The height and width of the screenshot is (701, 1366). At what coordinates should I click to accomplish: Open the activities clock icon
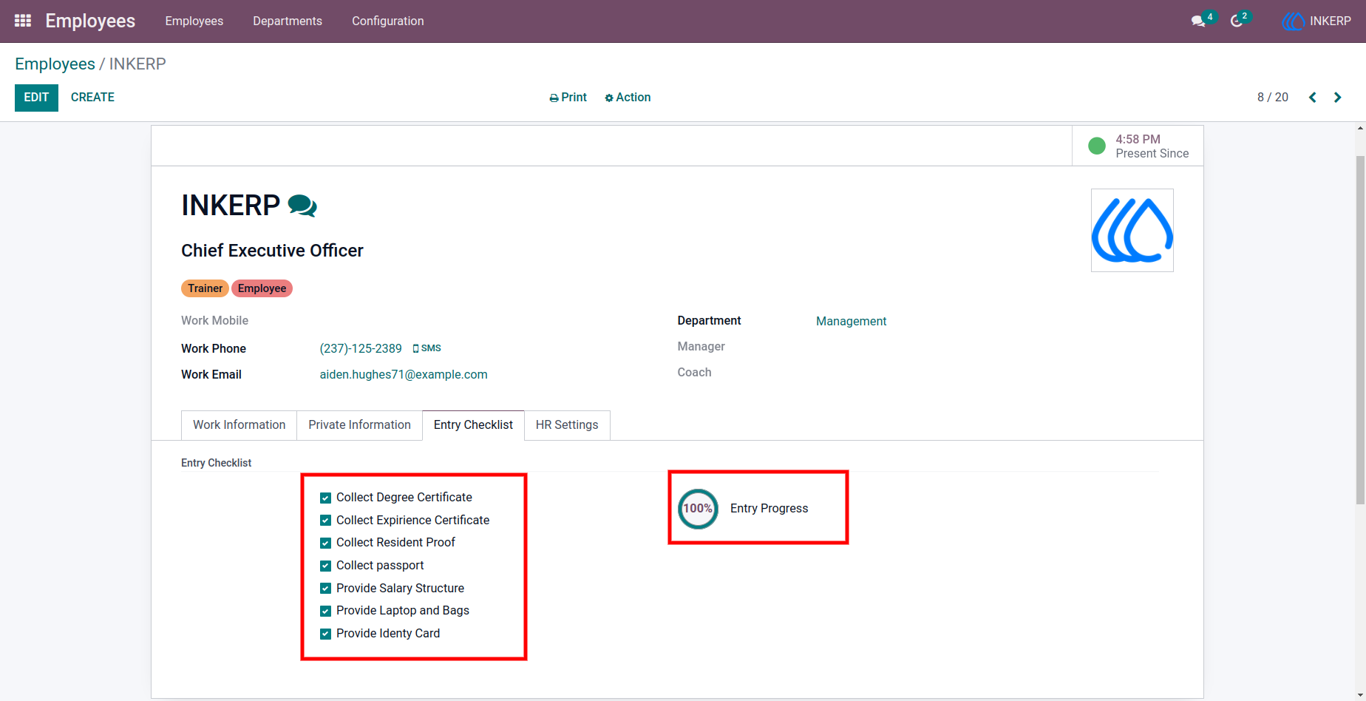[1237, 21]
